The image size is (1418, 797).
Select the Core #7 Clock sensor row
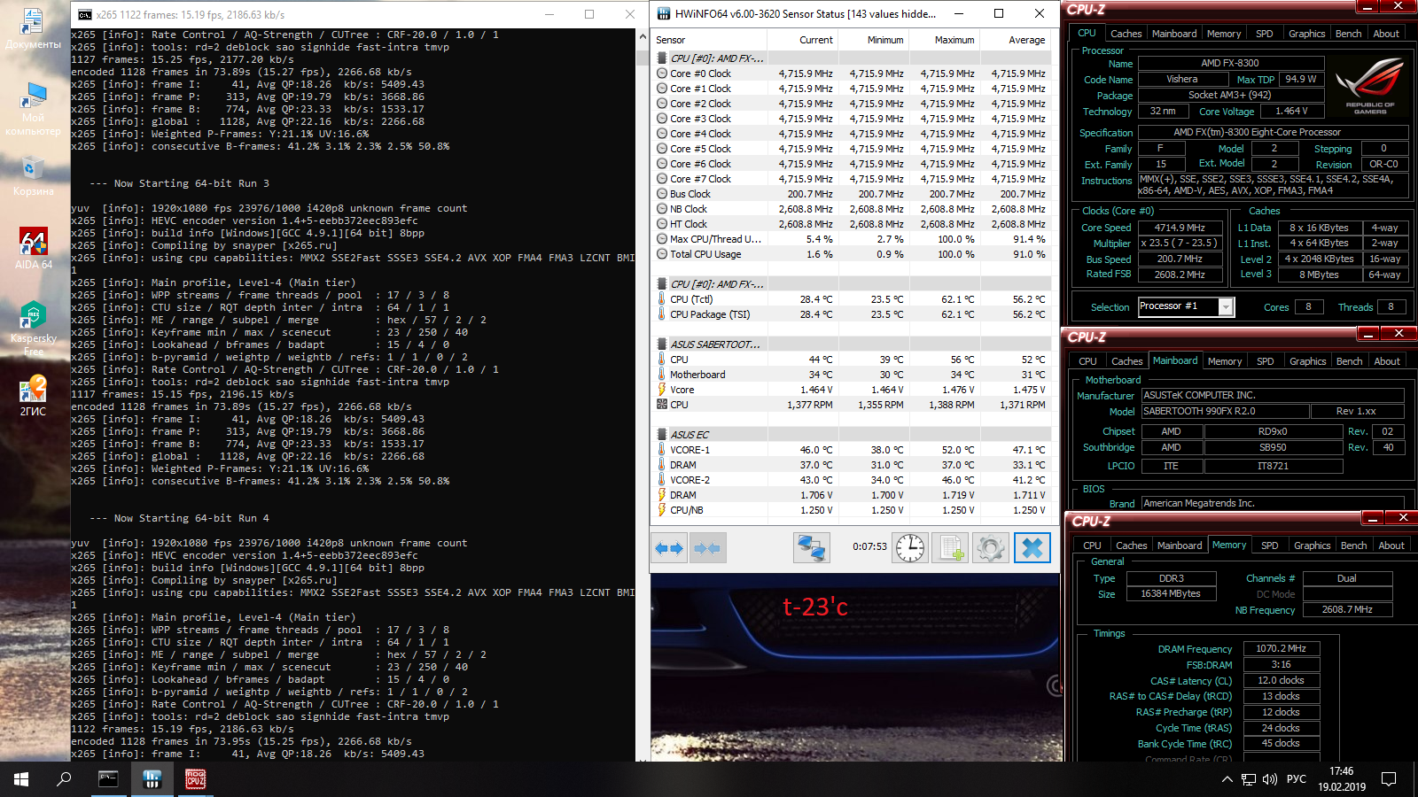tap(851, 179)
